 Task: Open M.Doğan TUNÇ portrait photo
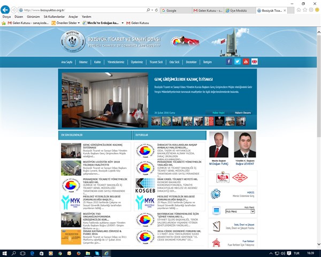tap(219, 145)
